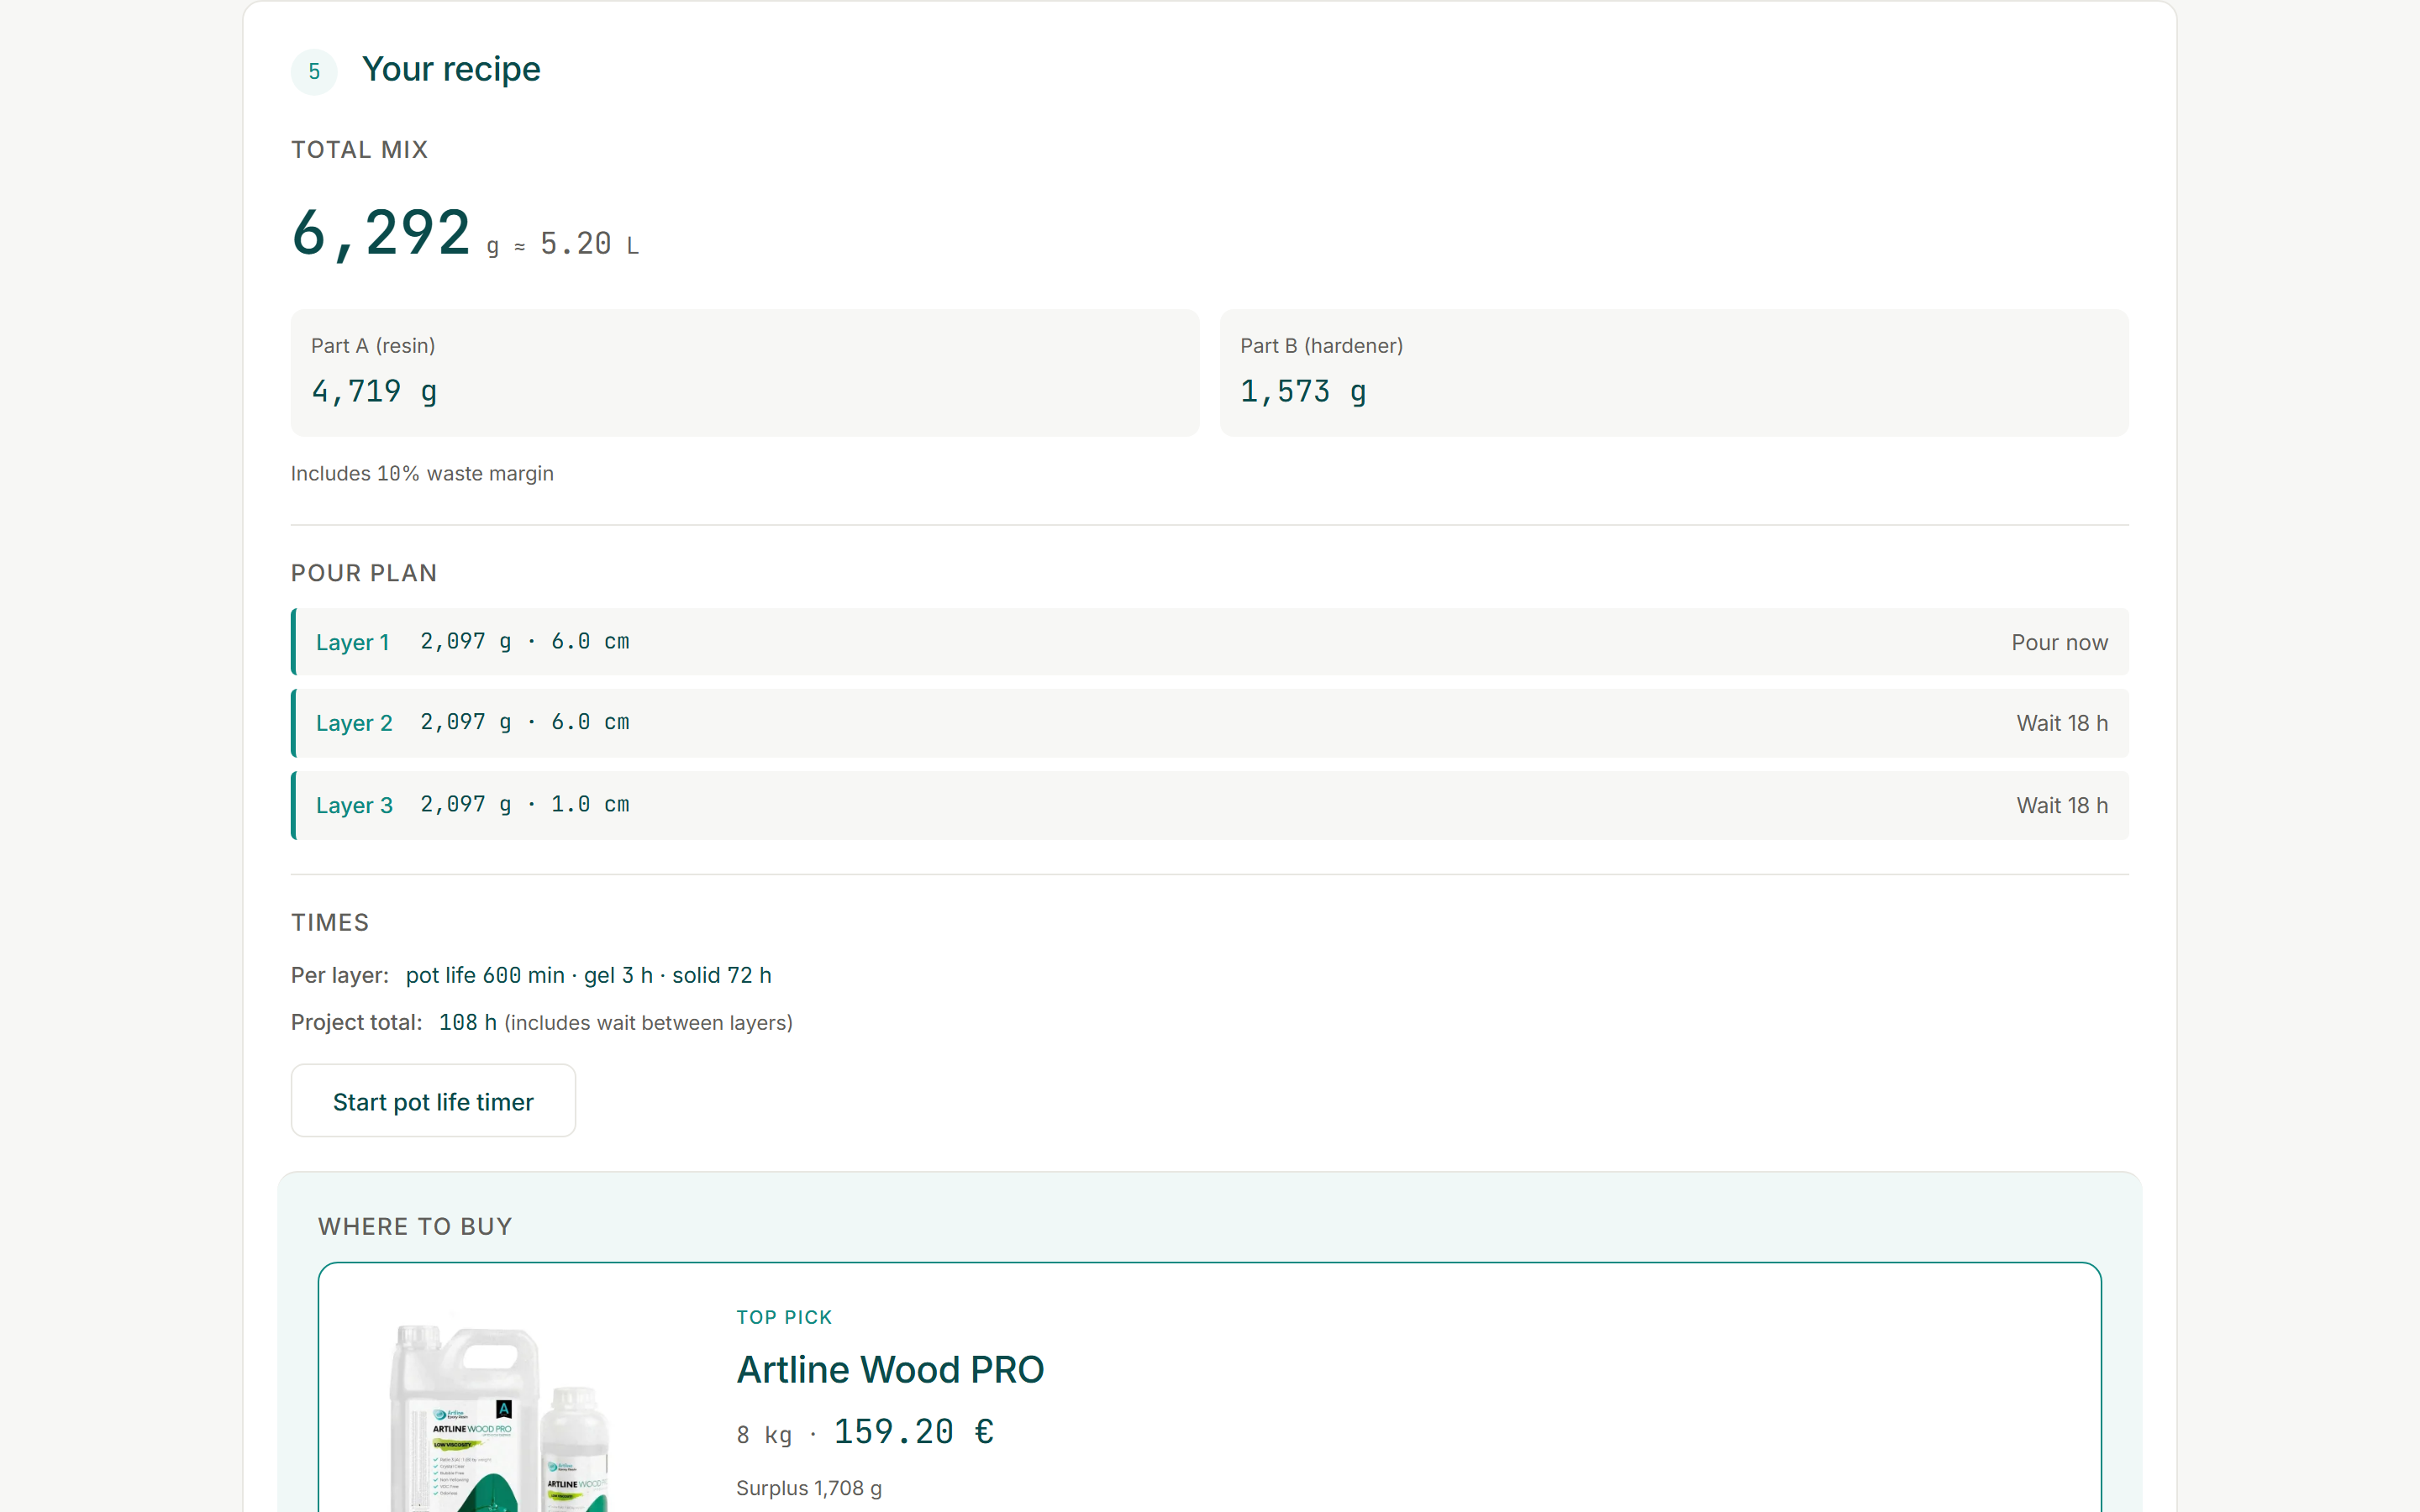Click the WHERE TO BUY heading
Viewport: 2420px width, 1512px height.
415,1226
